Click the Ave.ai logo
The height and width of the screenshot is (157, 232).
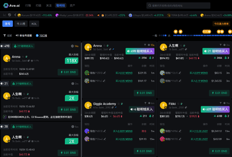[x=12, y=5]
